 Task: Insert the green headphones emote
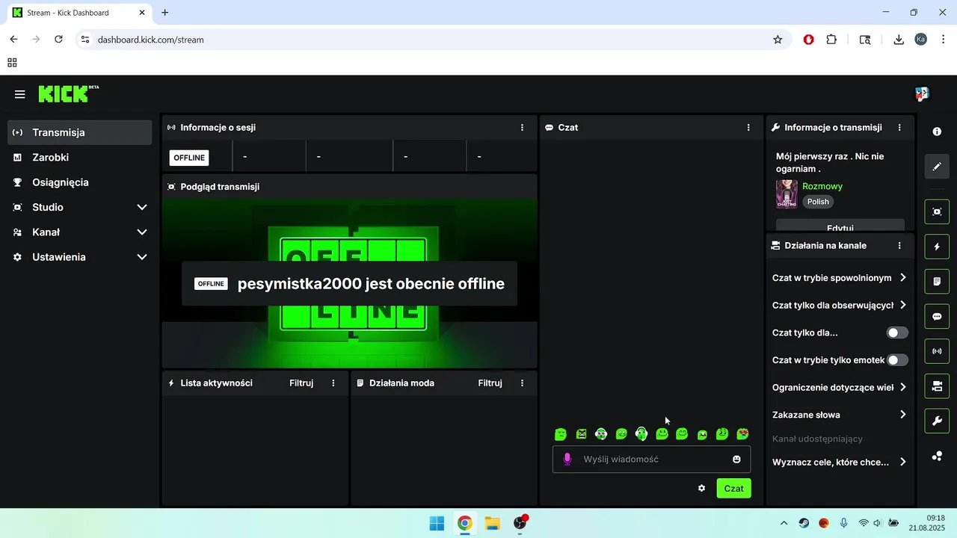pos(641,434)
